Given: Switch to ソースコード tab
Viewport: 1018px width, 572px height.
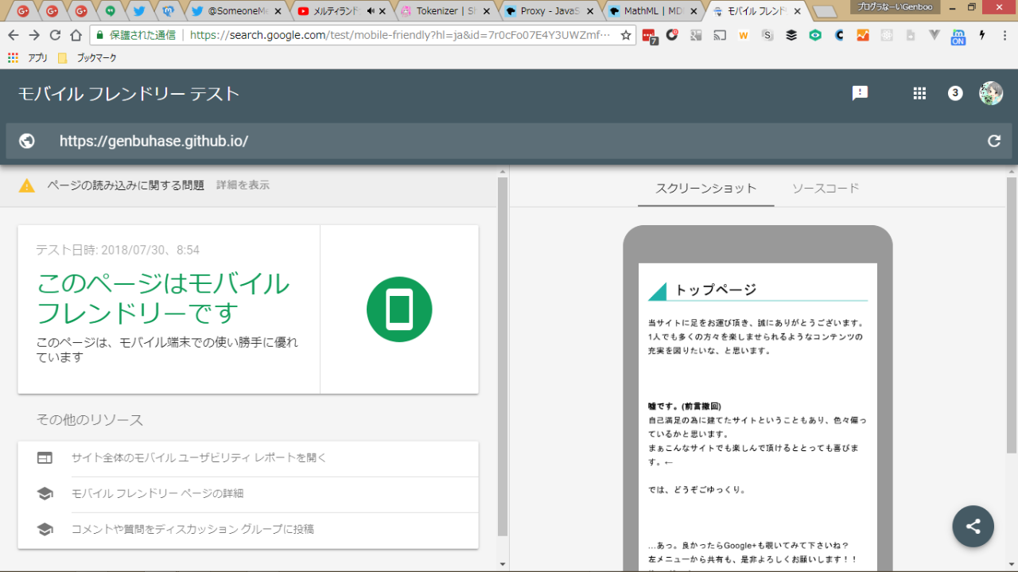Looking at the screenshot, I should [x=825, y=189].
